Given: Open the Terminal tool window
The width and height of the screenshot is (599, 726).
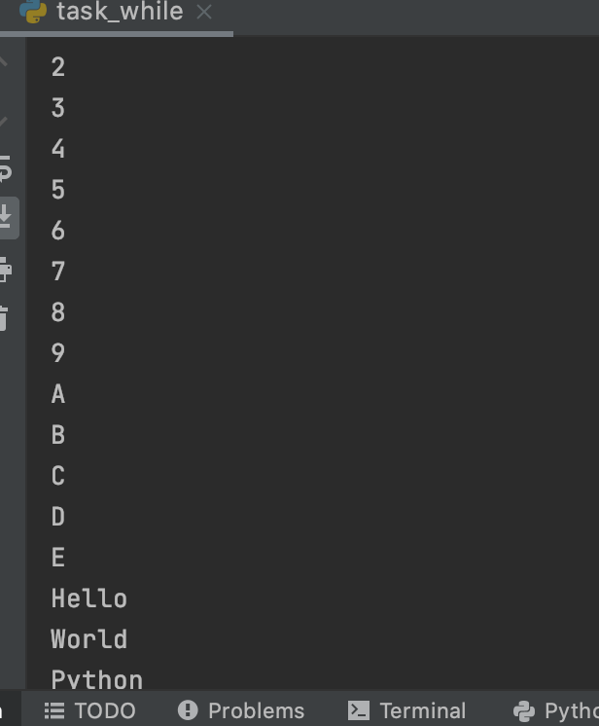Looking at the screenshot, I should [406, 710].
